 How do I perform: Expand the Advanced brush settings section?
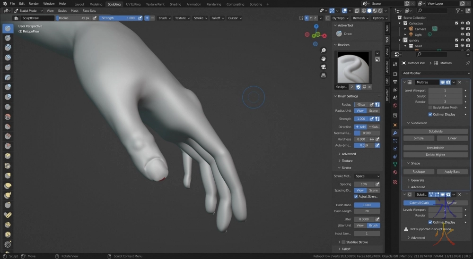click(349, 154)
